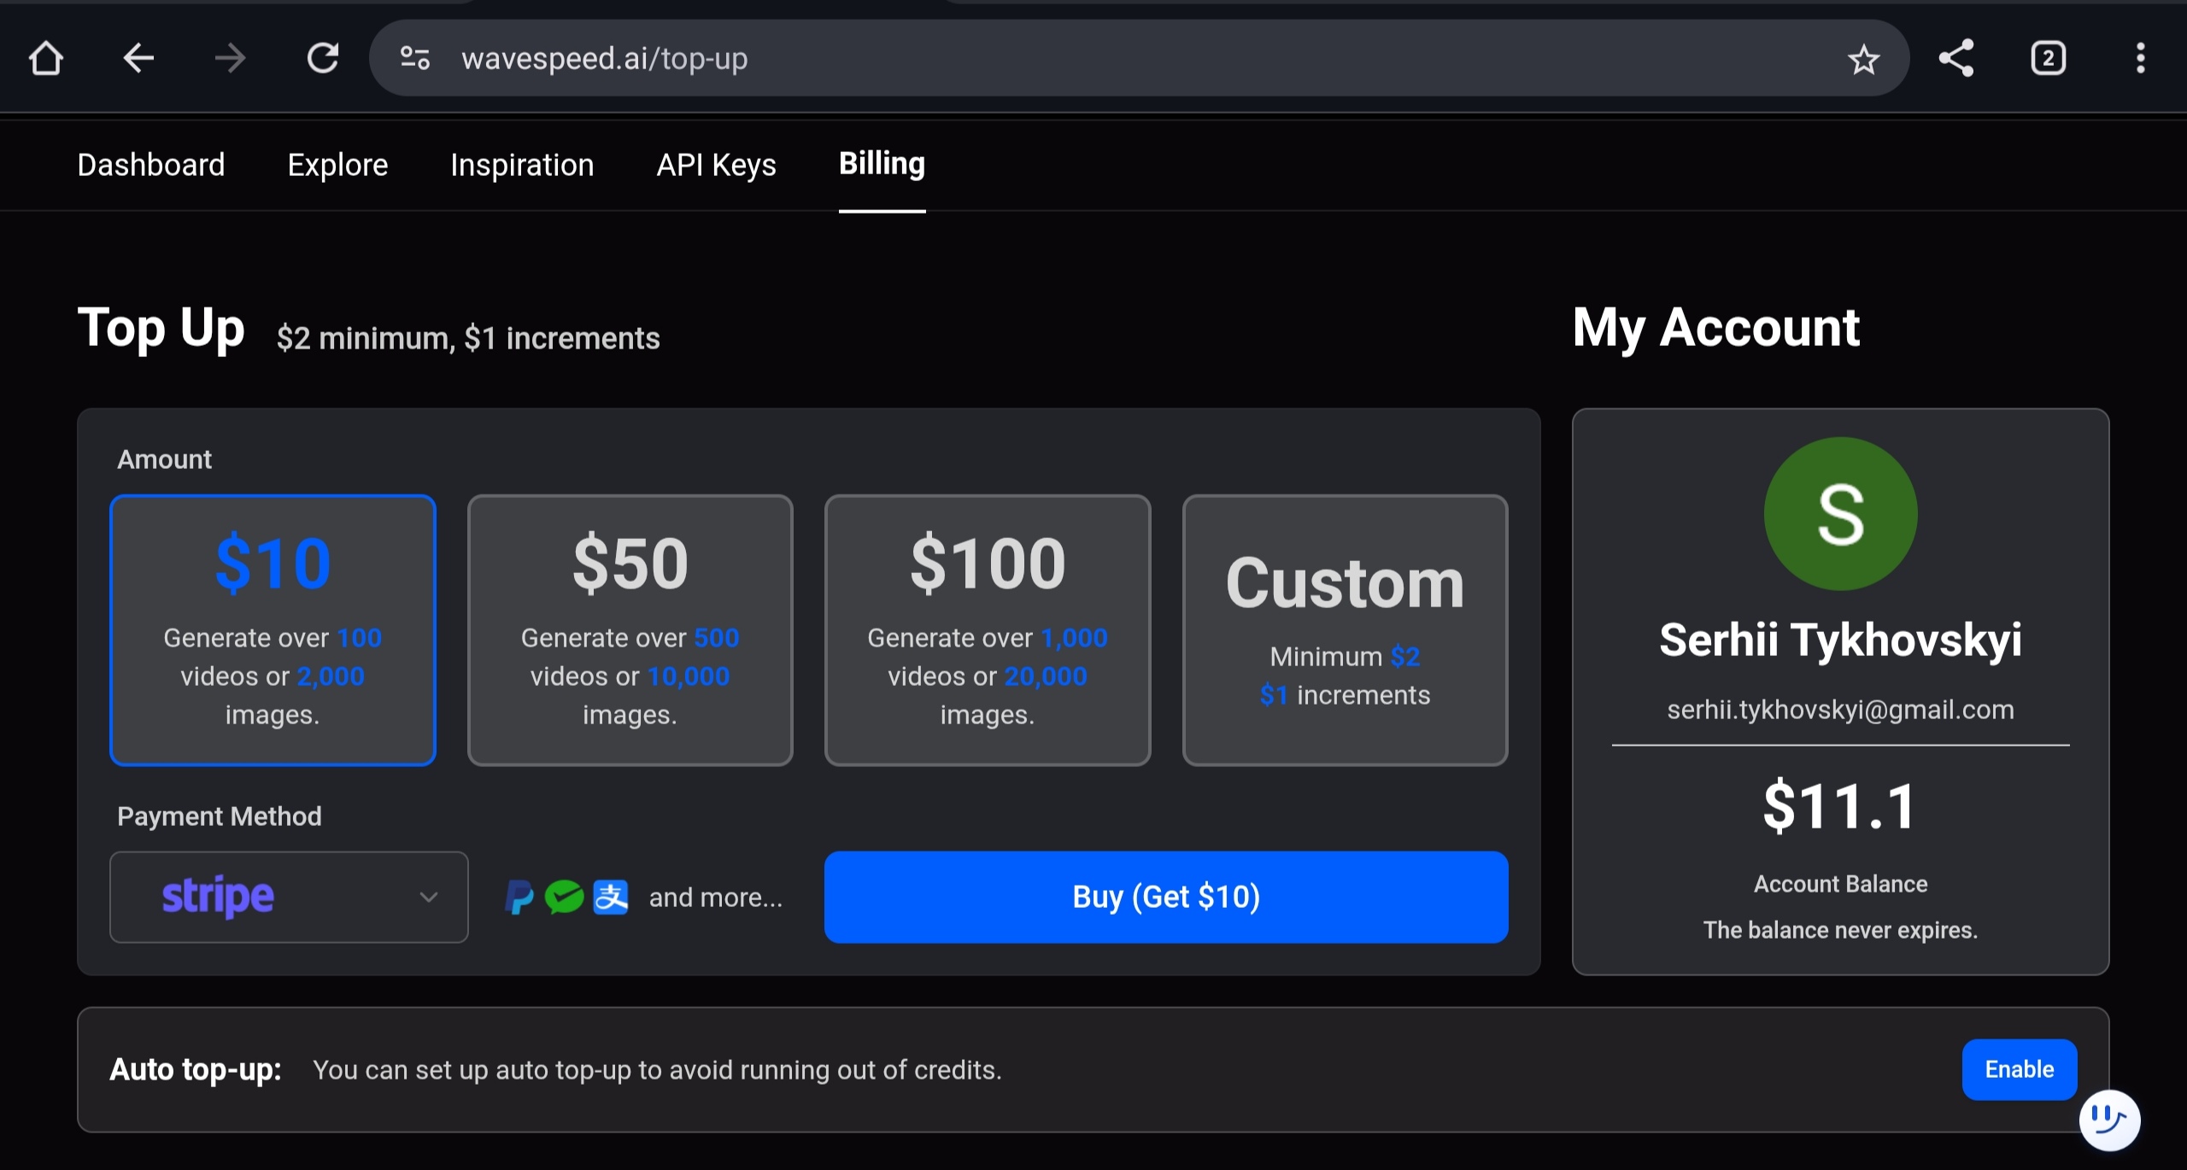2187x1170 pixels.
Task: Click the forward navigation arrow
Action: coord(230,59)
